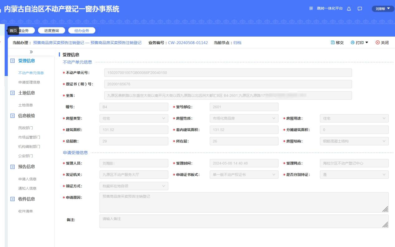Viewport: 395px width, 247px height.
Task: Click the QR grid icon beside 跳转一体化平台
Action: click(311, 9)
